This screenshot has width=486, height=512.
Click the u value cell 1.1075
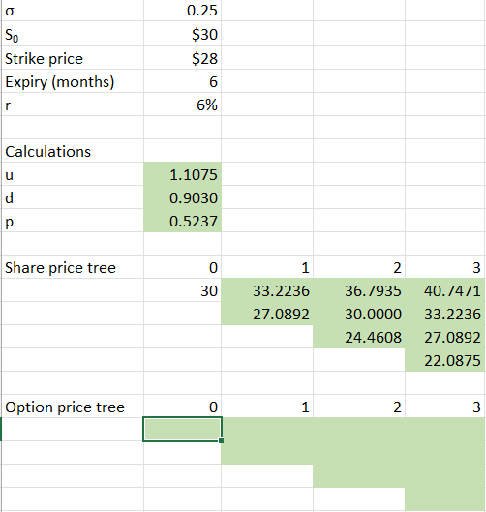[183, 174]
